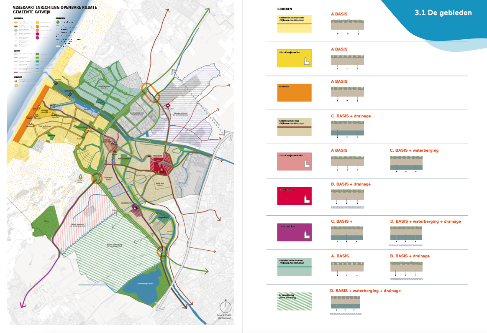Screen dimensions: 487x333
Task: Click the building icon in the red Kern Rijnsburg swatch
Action: pos(307,199)
